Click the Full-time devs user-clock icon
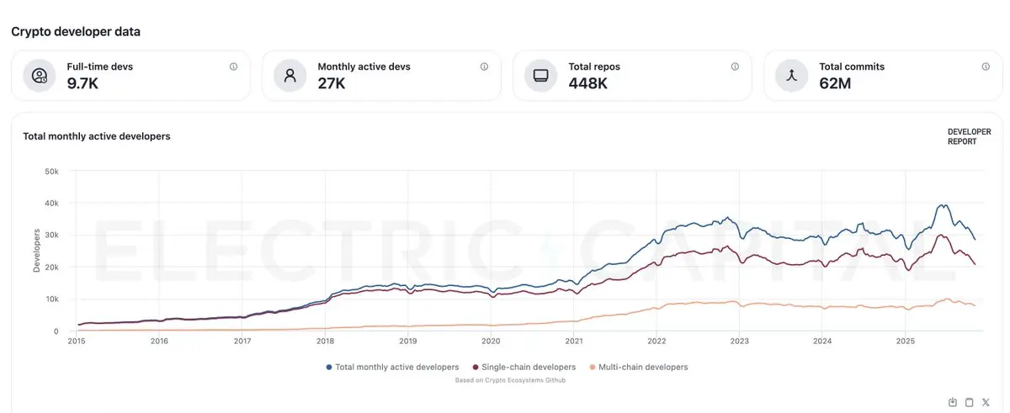 click(x=40, y=76)
